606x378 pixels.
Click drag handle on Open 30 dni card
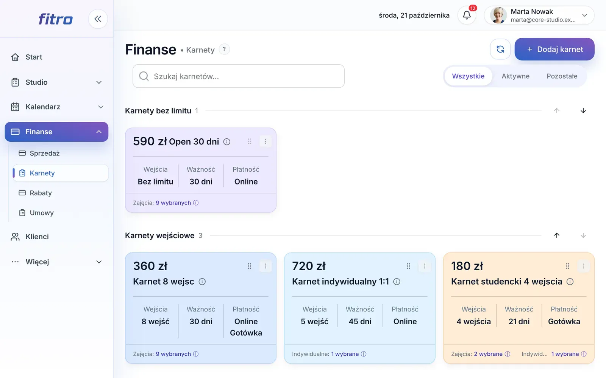click(250, 141)
